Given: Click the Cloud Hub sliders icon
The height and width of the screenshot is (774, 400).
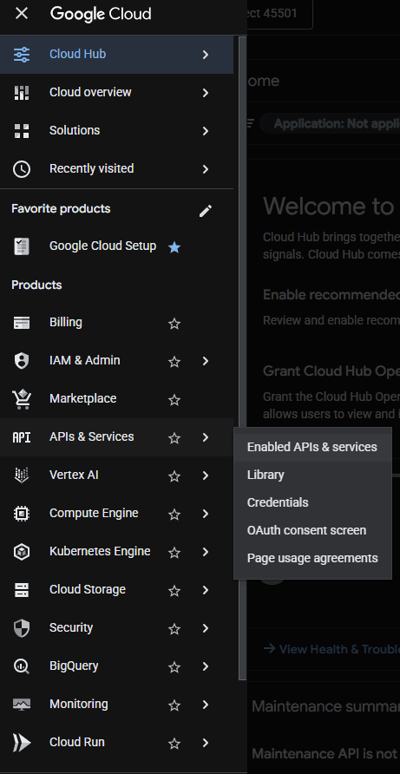Looking at the screenshot, I should (21, 55).
